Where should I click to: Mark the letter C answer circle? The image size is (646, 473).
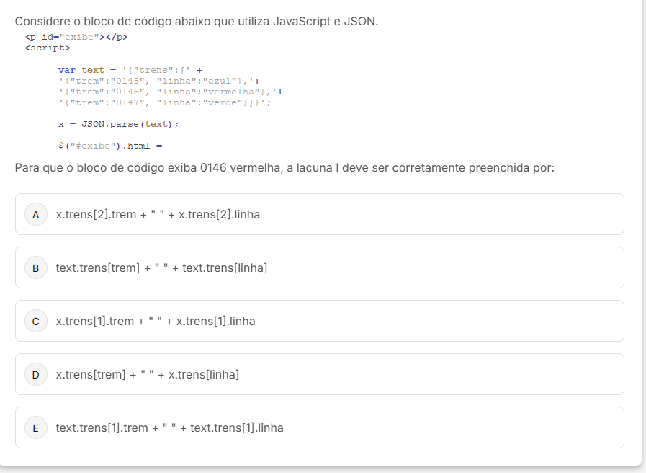click(35, 321)
